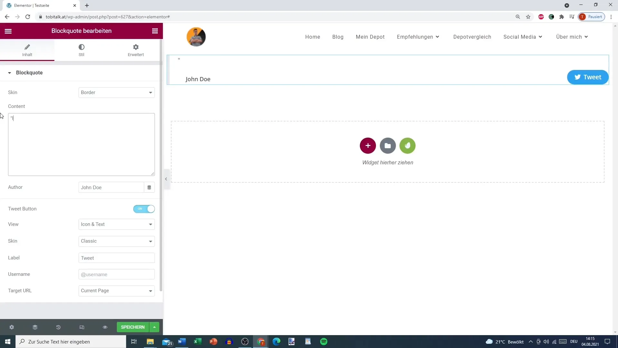Edit the Label field Tweet

coord(117,258)
